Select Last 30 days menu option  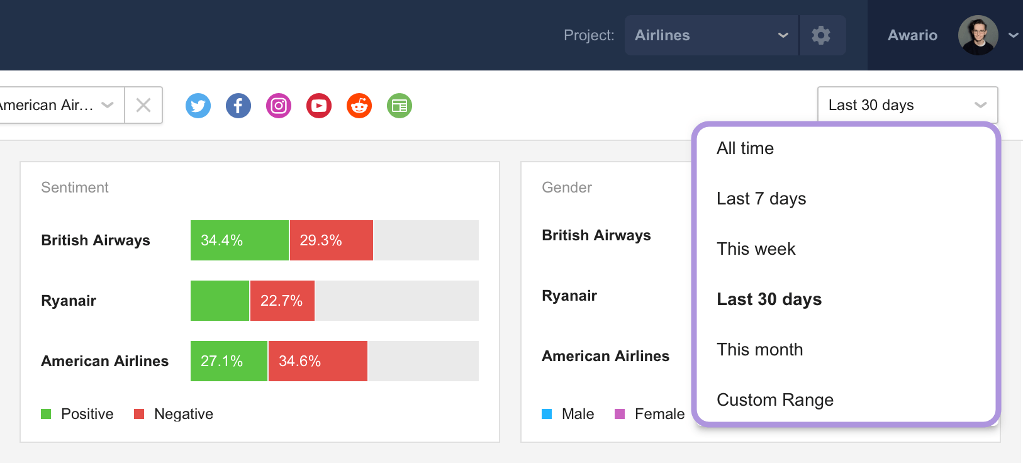tap(846, 299)
